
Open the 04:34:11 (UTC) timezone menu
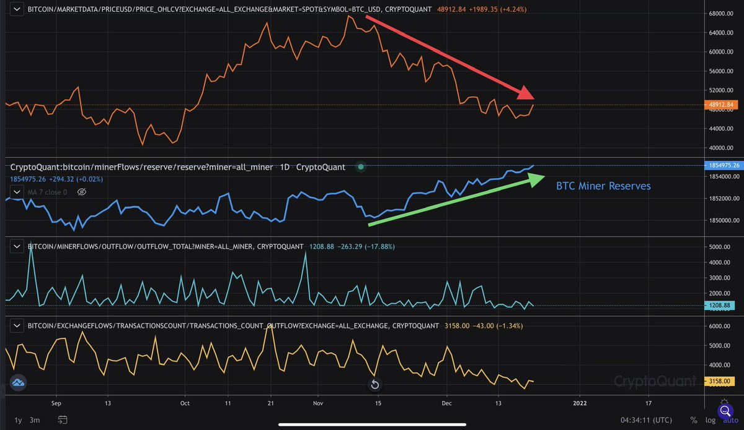(x=645, y=420)
